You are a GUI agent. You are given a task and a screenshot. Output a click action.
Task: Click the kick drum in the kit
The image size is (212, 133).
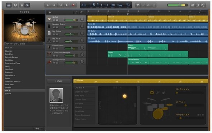(158, 114)
